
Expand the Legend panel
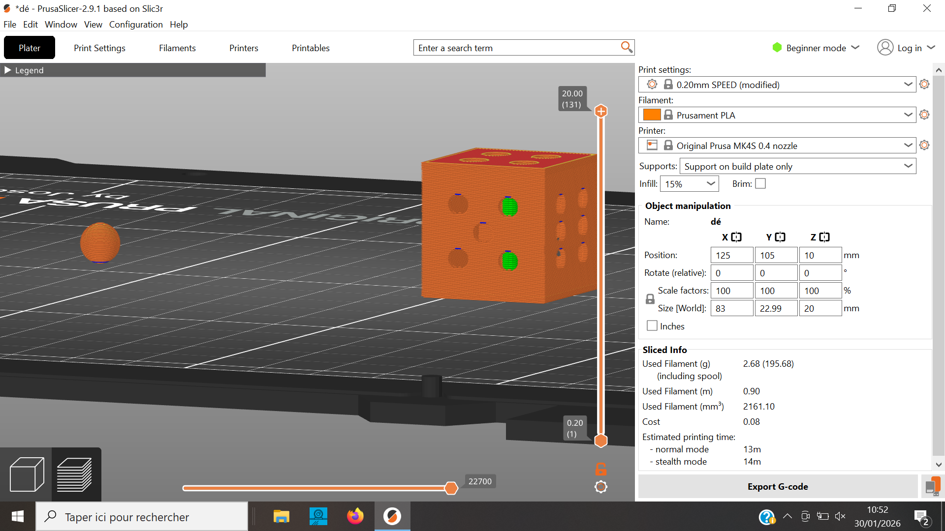tap(8, 70)
